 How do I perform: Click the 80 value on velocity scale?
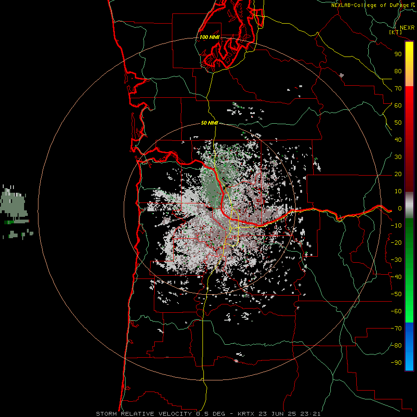click(398, 71)
